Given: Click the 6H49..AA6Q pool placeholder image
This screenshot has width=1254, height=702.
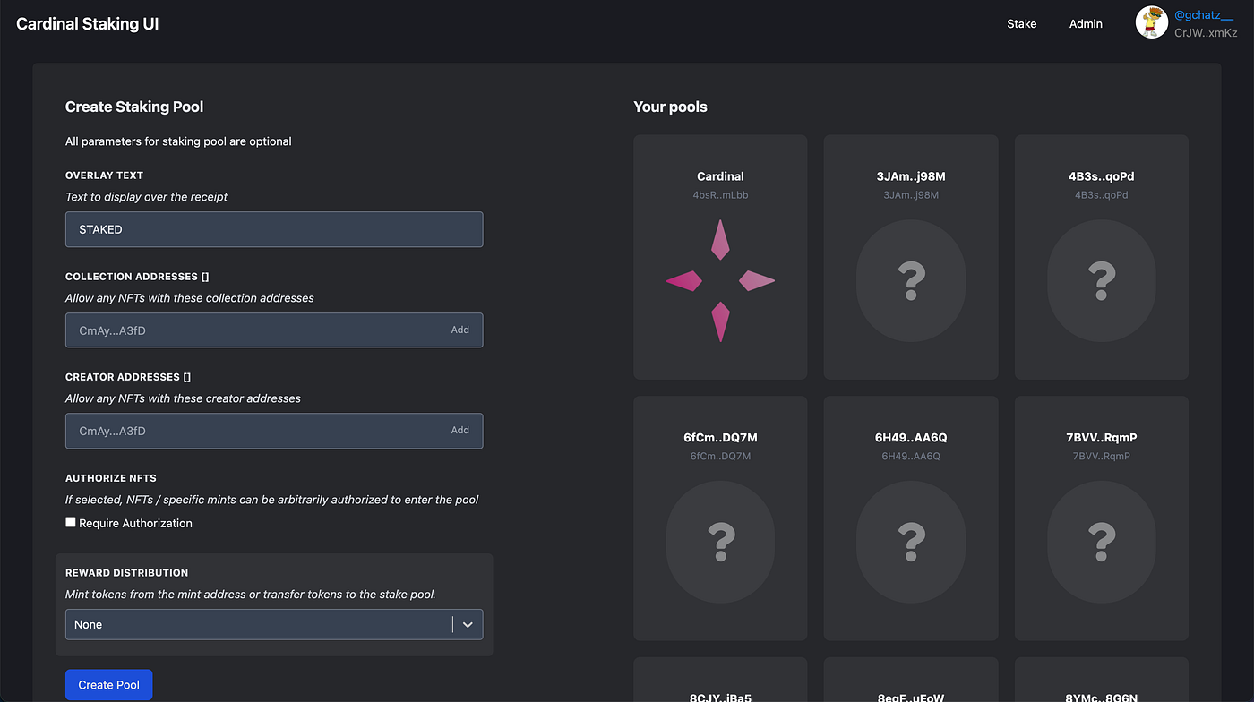Looking at the screenshot, I should (x=911, y=542).
